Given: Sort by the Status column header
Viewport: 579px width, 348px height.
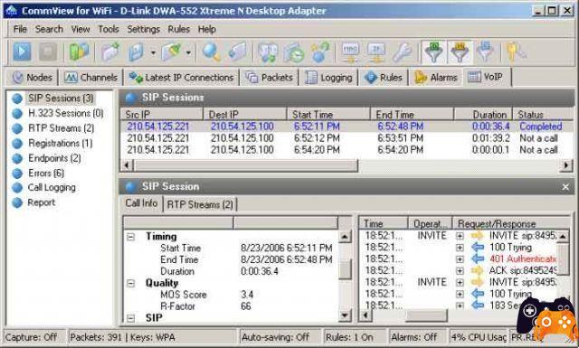Looking at the screenshot, I should pos(543,115).
